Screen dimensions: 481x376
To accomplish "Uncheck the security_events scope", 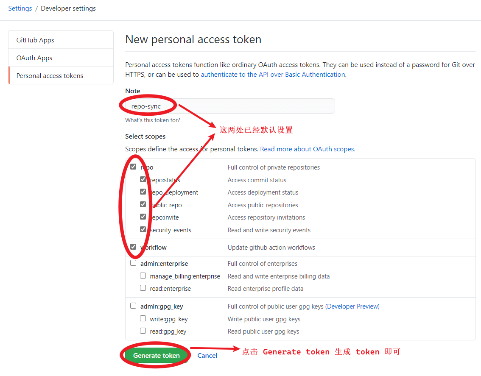I will (143, 229).
